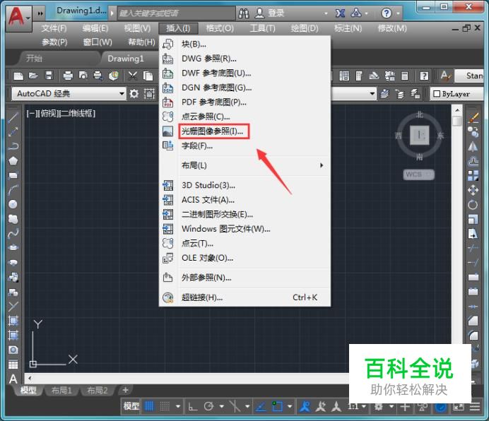This screenshot has width=489, height=421.
Task: Toggle 2D object snap square icon
Action: [x=277, y=406]
